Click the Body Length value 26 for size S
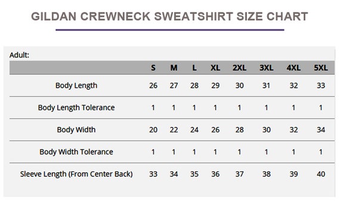Viewport: 340px width, 216px height. pyautogui.click(x=153, y=86)
